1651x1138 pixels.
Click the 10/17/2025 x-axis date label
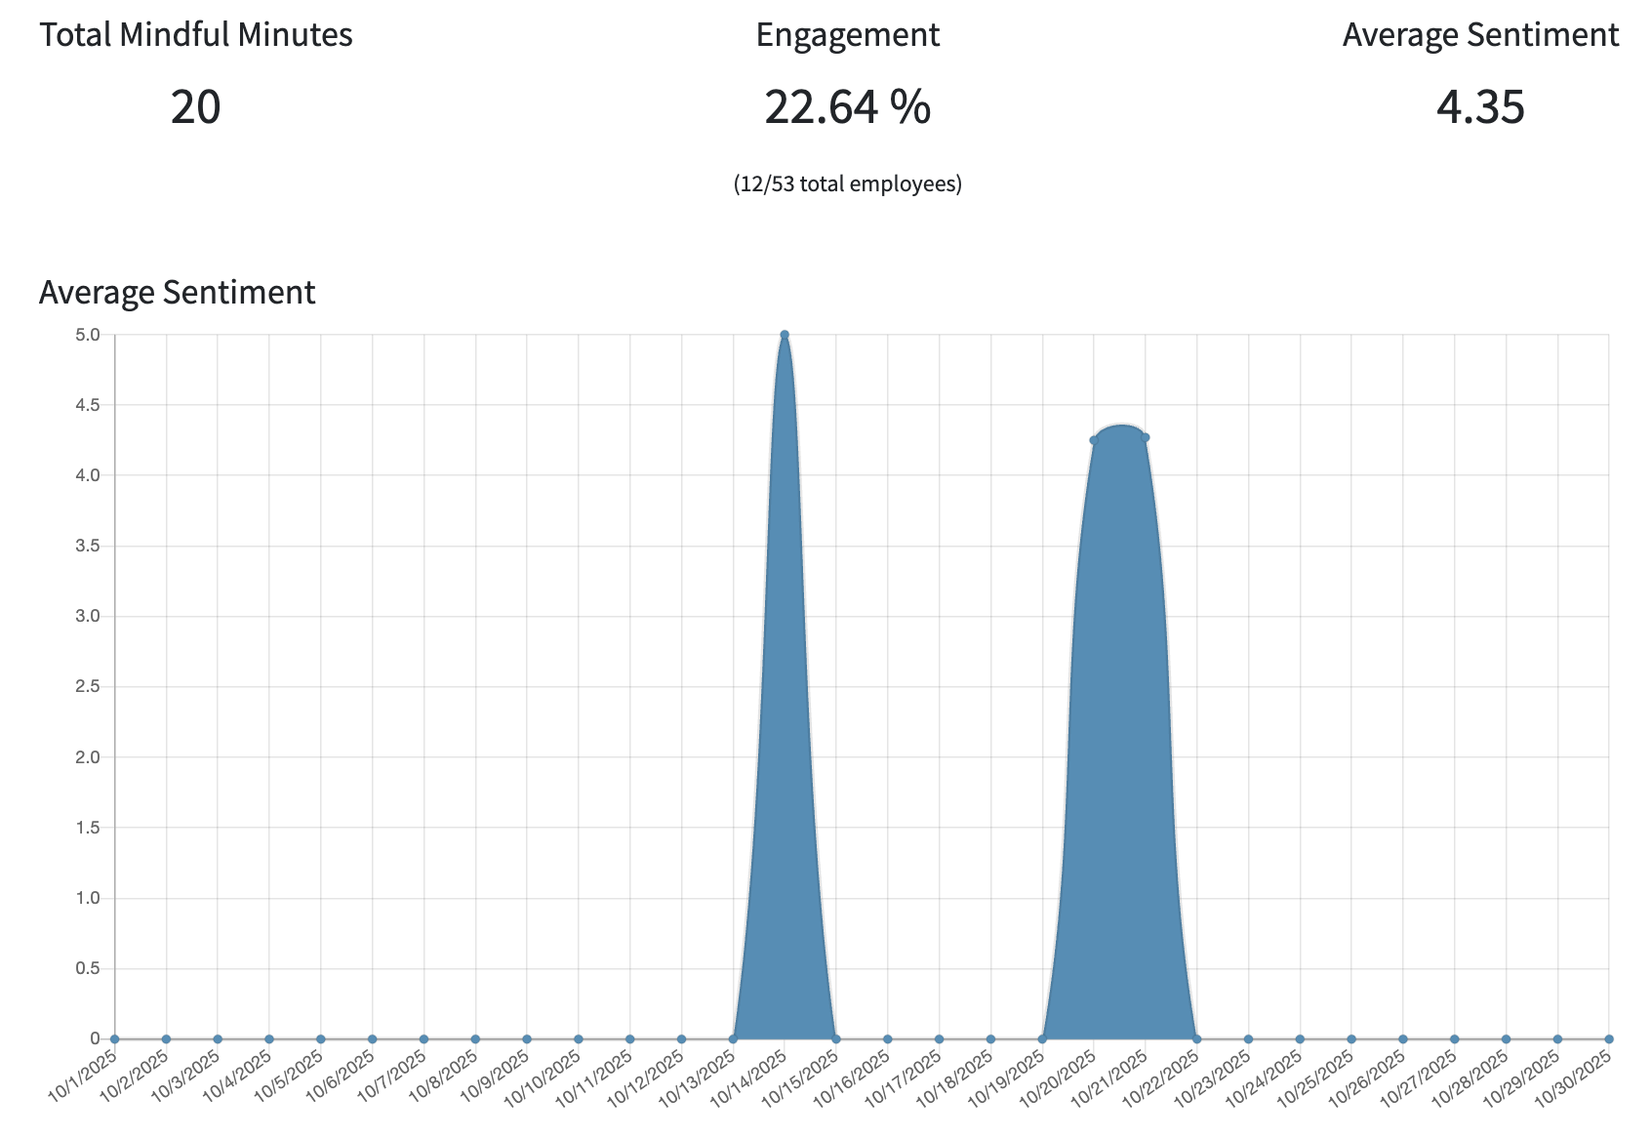point(904,1078)
